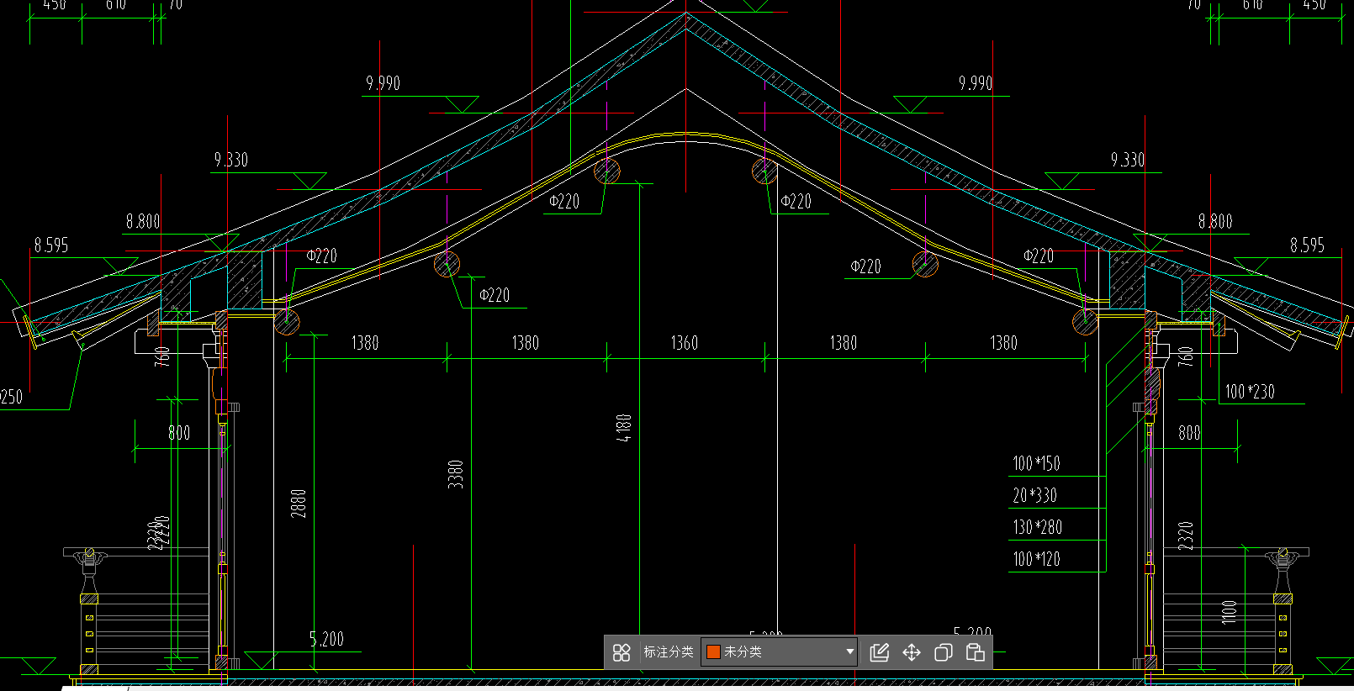Select the 800 dimension at right column

(1189, 434)
